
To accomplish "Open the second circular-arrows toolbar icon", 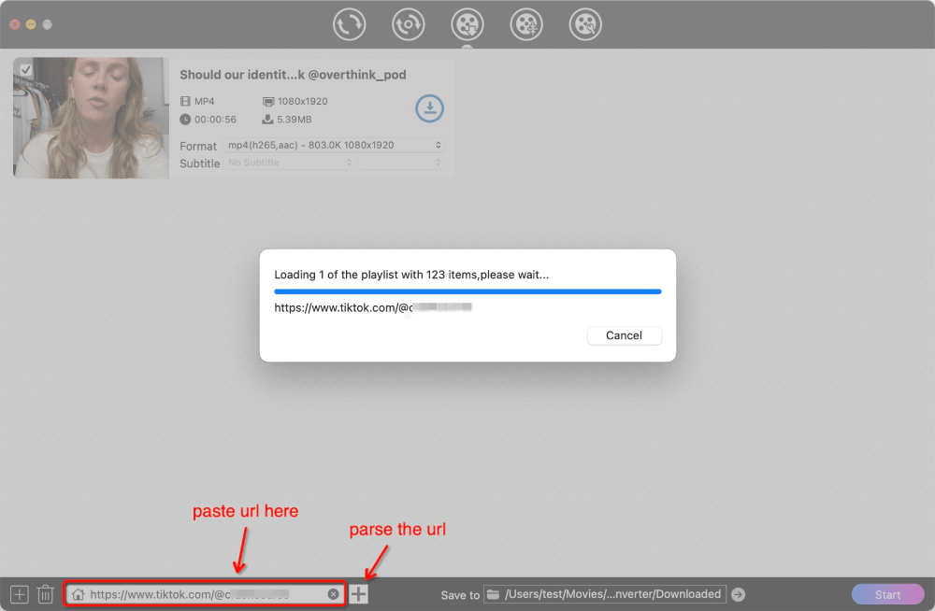I will coord(409,24).
